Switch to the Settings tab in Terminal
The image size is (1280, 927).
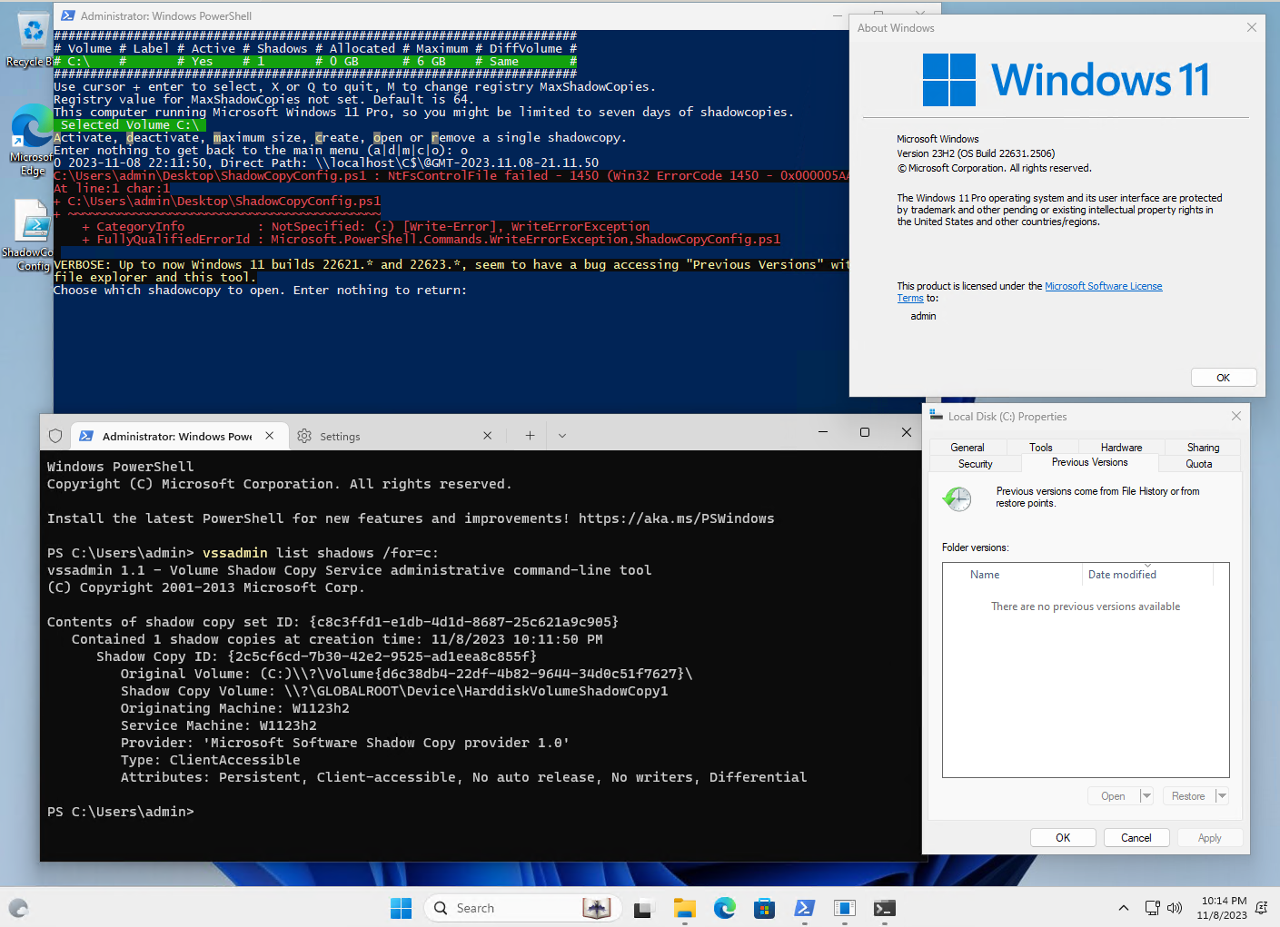pyautogui.click(x=396, y=436)
